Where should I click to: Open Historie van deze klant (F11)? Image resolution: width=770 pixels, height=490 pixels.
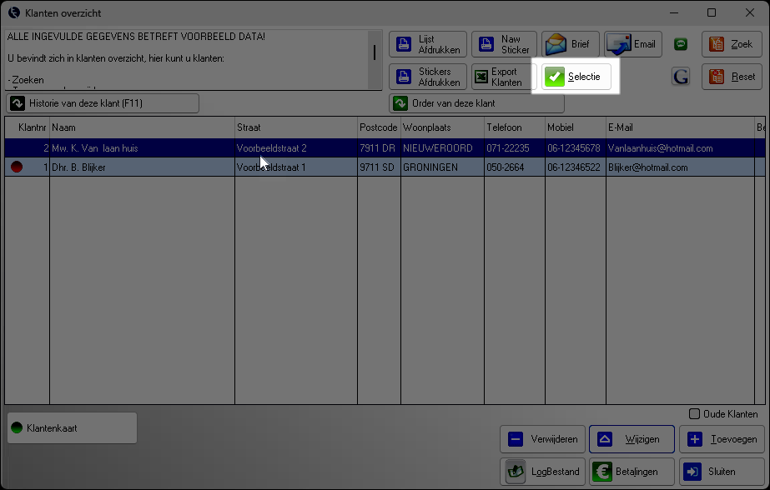103,103
